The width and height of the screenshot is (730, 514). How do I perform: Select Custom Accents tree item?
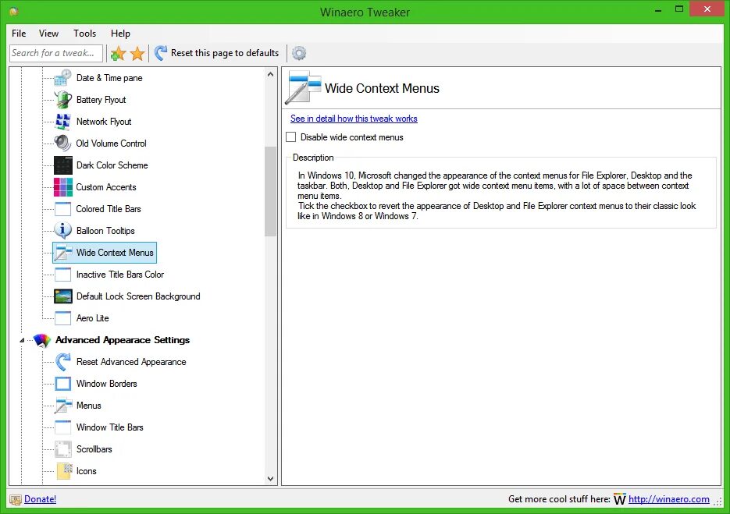click(106, 187)
